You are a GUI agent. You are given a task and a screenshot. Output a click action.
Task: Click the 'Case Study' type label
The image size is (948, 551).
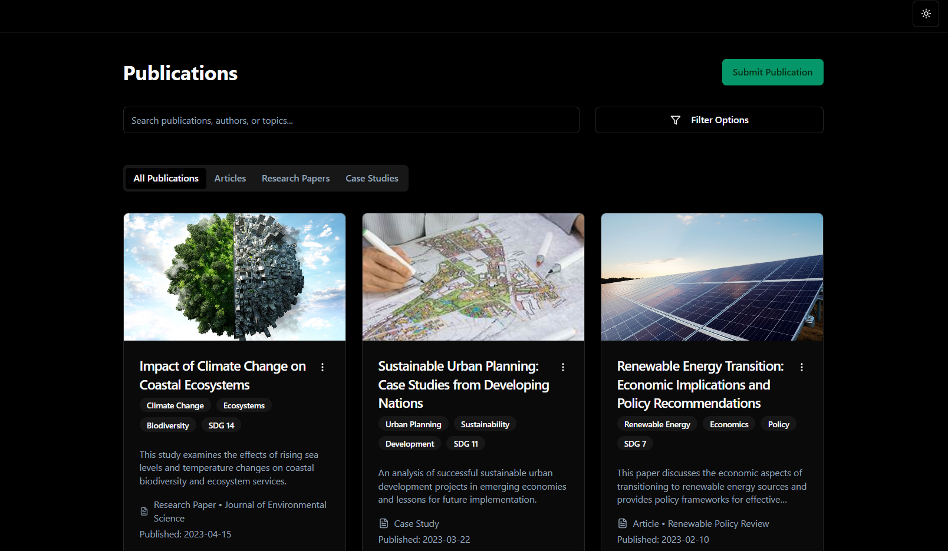click(x=417, y=523)
